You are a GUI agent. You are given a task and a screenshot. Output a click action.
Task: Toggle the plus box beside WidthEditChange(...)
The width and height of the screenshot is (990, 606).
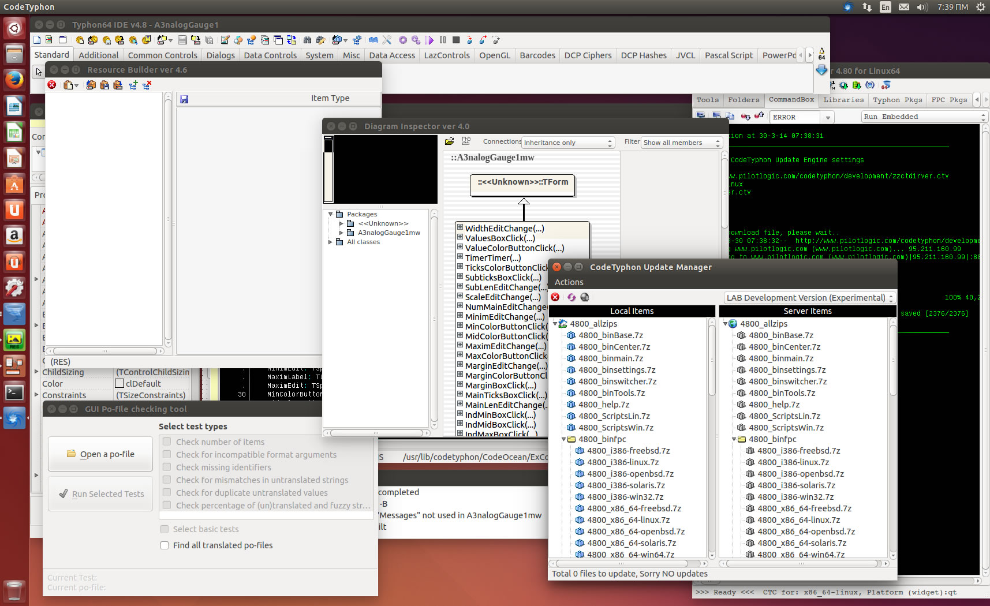(x=460, y=227)
